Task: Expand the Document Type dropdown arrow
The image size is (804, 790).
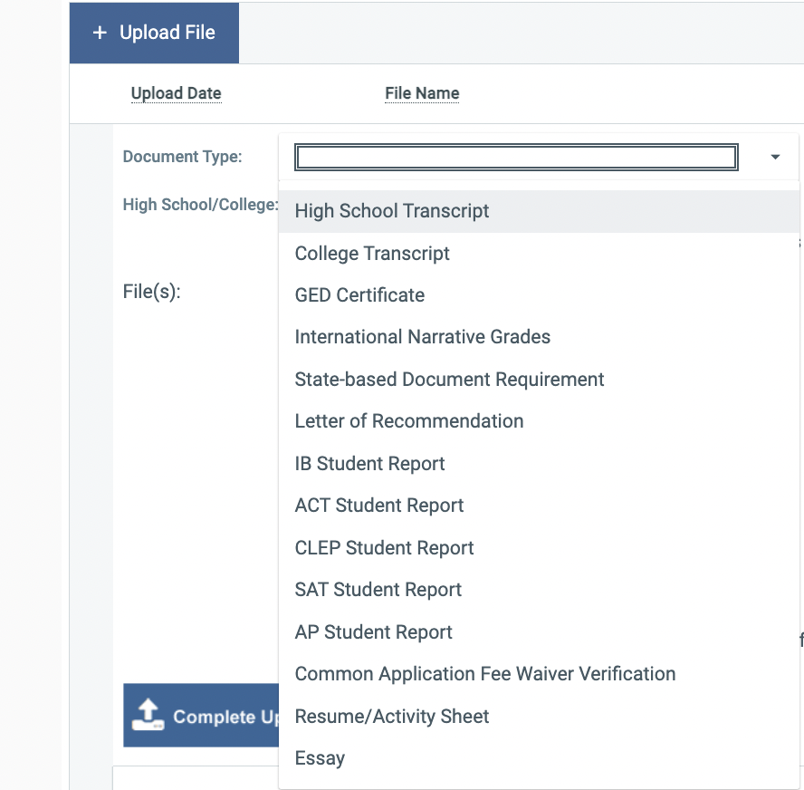Action: coord(775,158)
